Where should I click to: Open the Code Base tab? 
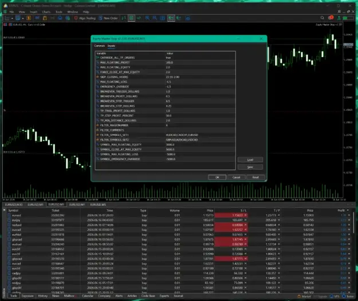click(148, 296)
